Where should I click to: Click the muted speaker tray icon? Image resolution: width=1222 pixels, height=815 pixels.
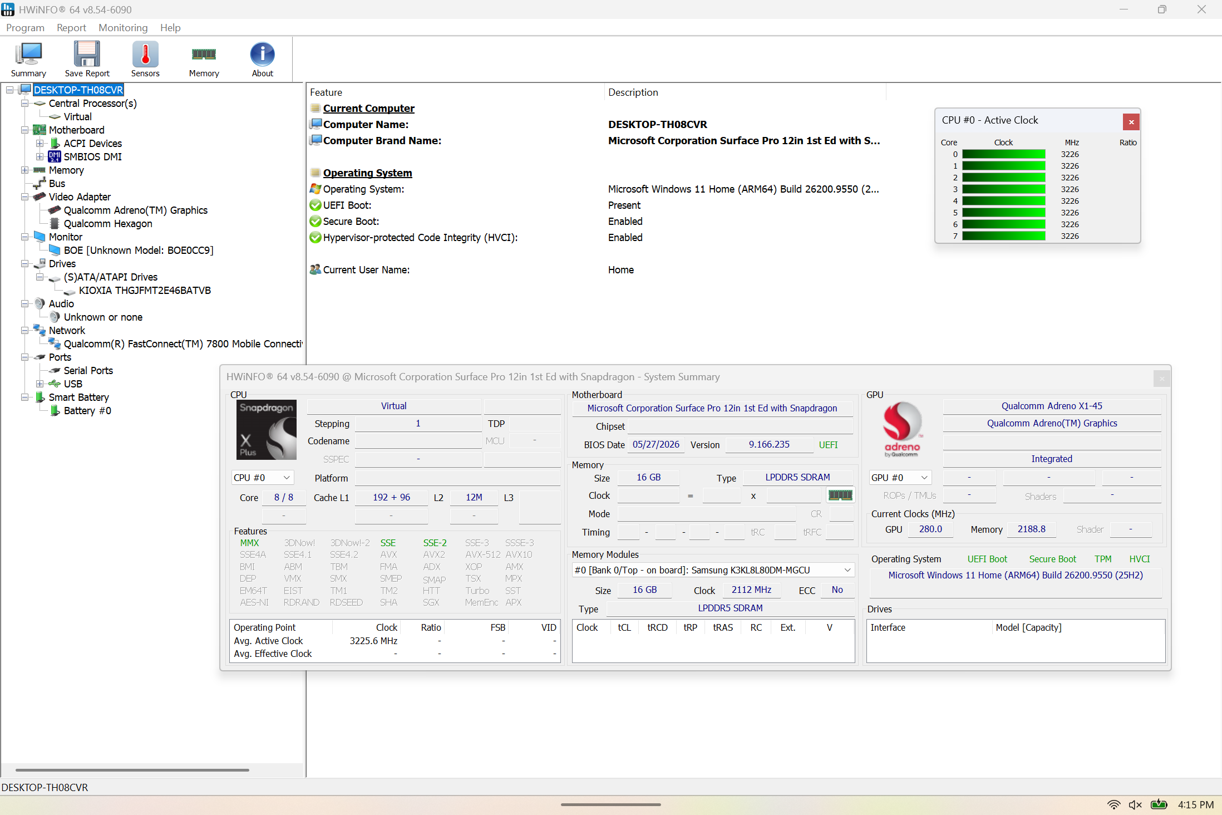coord(1135,804)
